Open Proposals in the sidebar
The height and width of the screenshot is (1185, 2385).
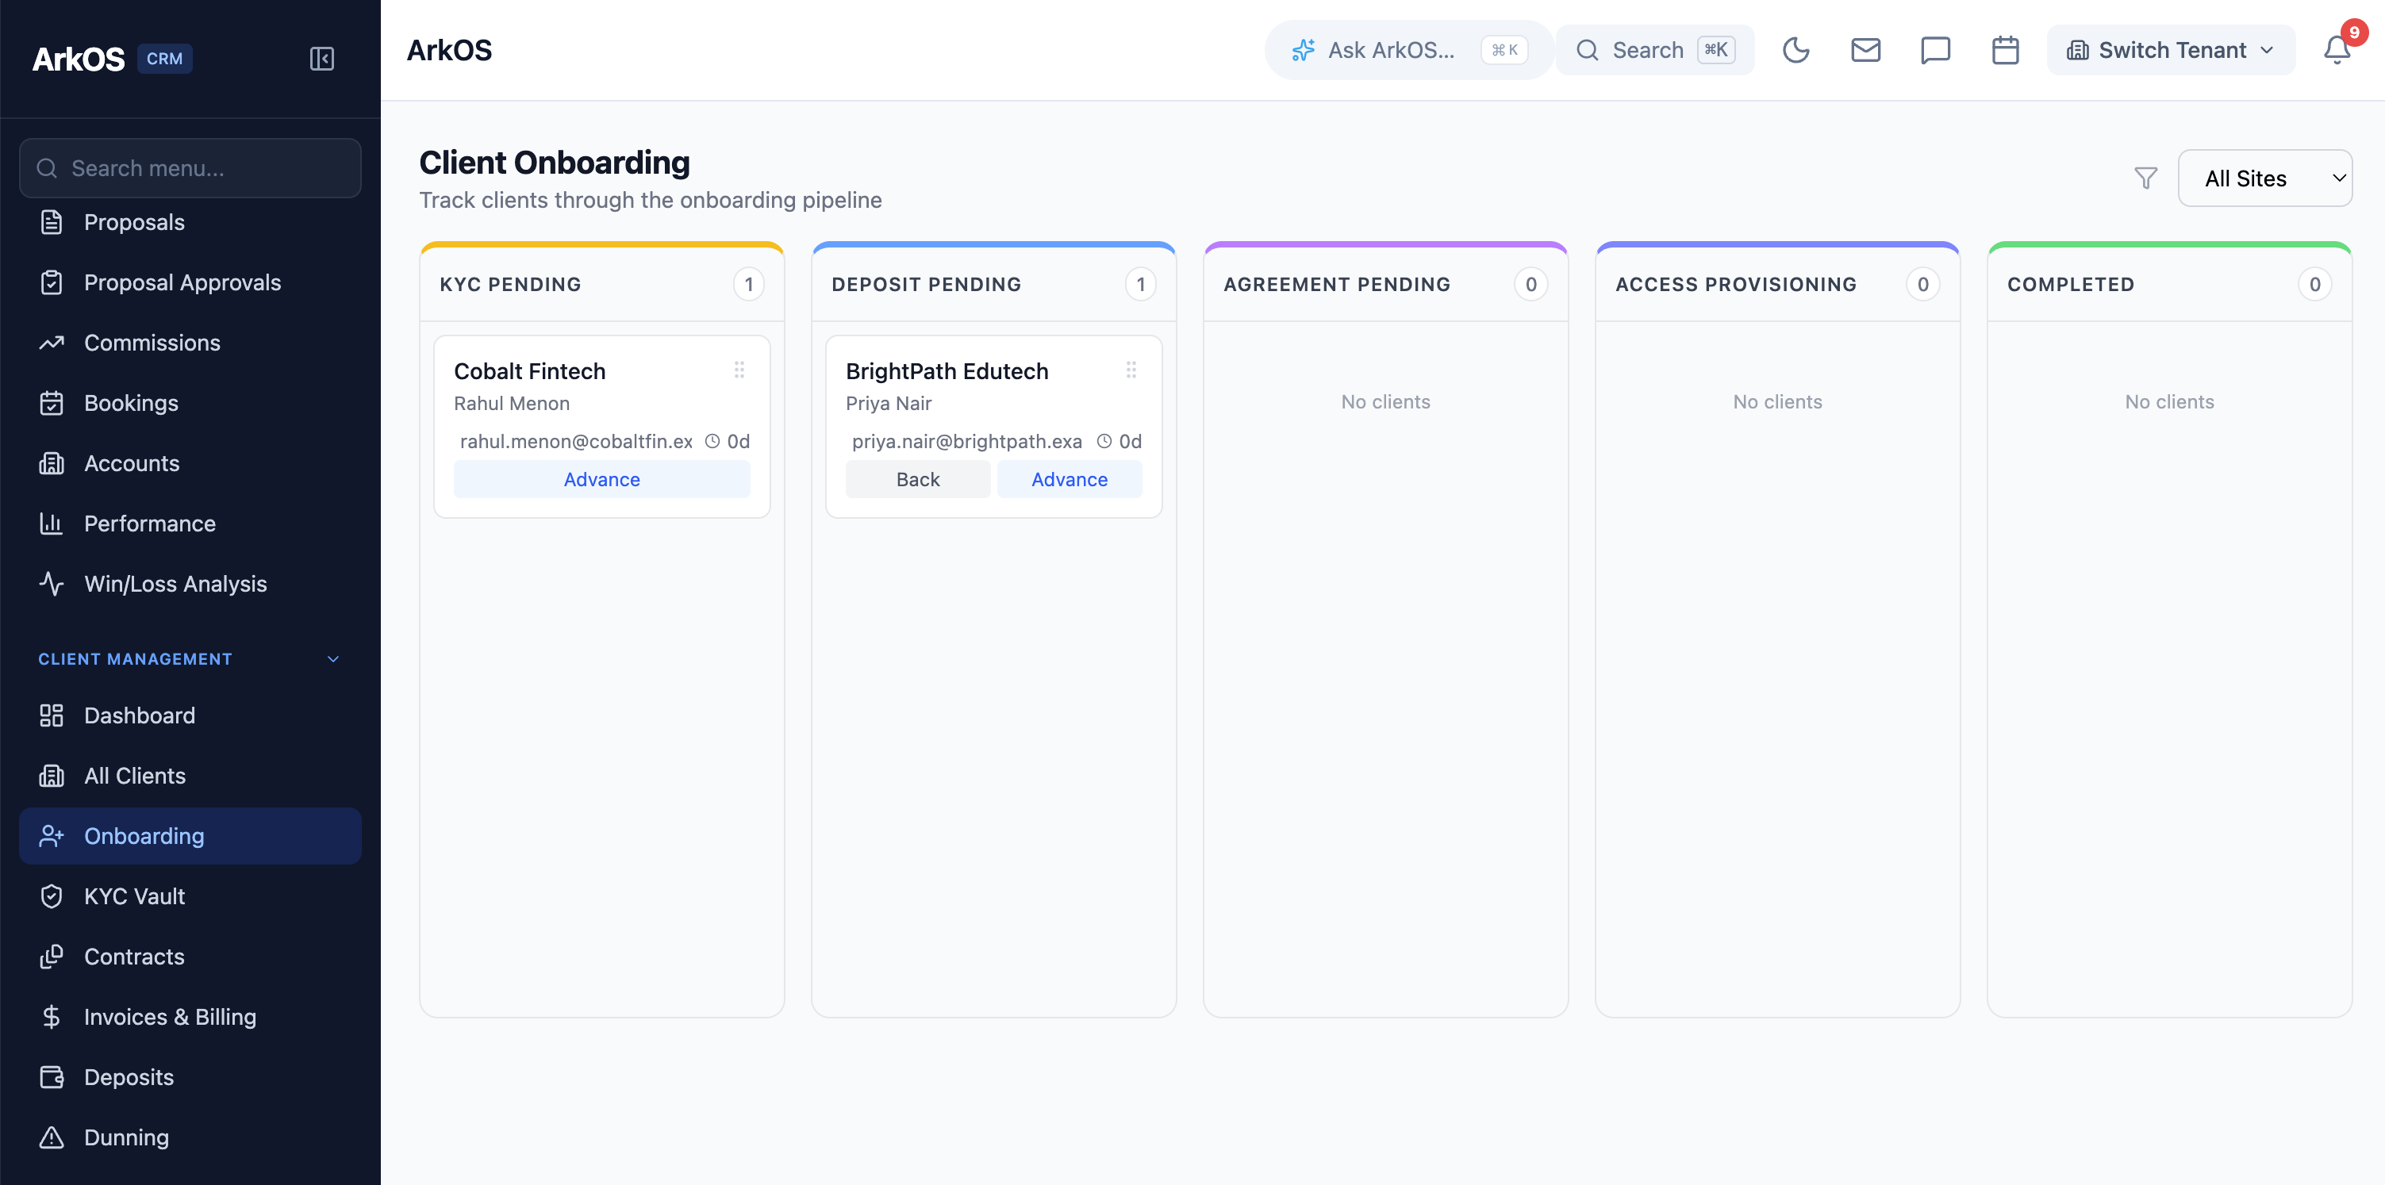(x=190, y=222)
